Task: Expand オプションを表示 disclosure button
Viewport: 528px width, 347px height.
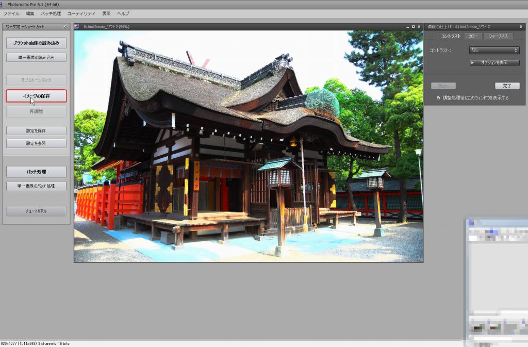Action: pyautogui.click(x=494, y=62)
